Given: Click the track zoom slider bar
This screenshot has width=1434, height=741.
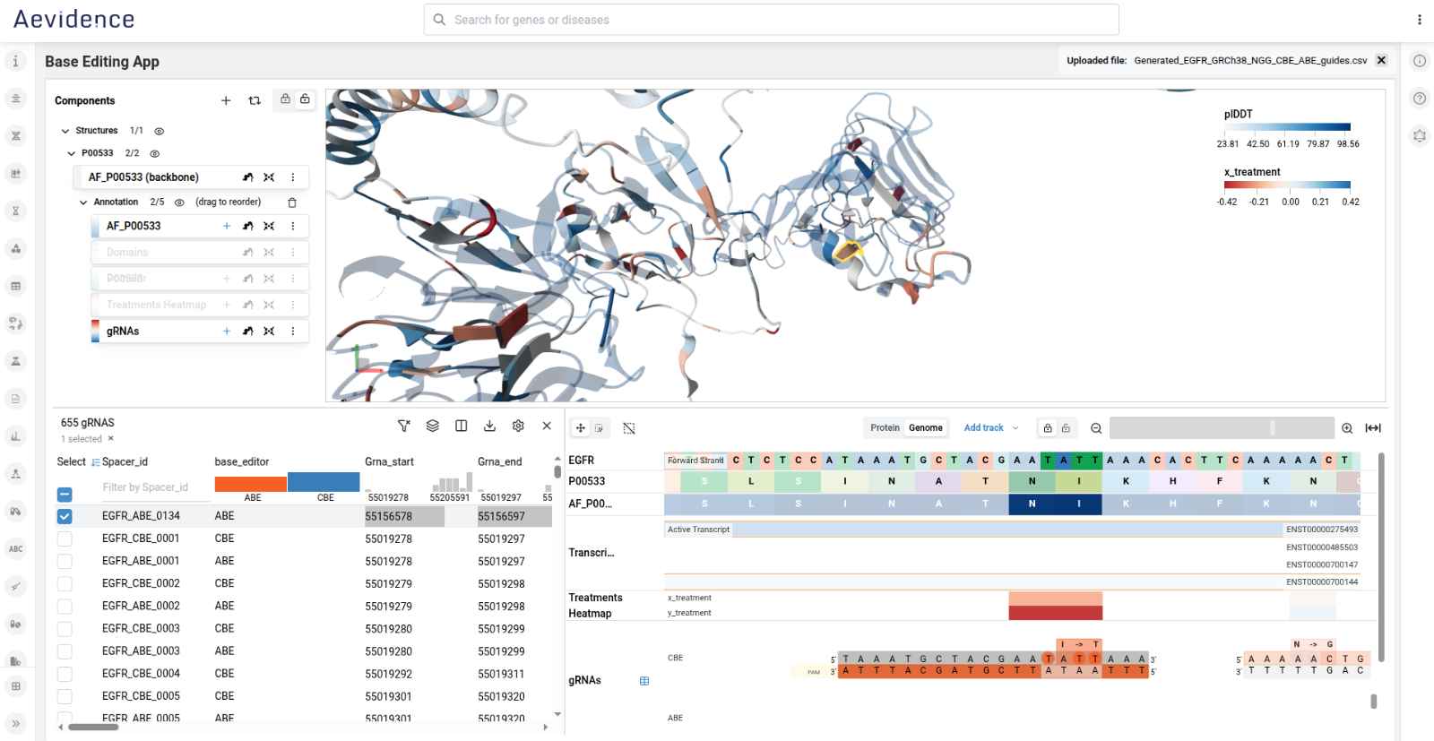Looking at the screenshot, I should pos(1222,428).
